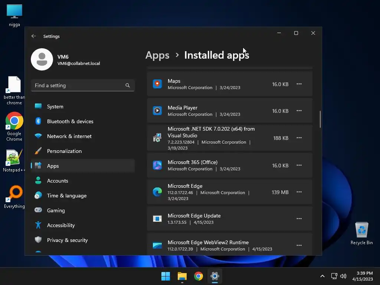Click the Edge WebView2 Runtime icon
Image resolution: width=380 pixels, height=285 pixels.
point(157,245)
